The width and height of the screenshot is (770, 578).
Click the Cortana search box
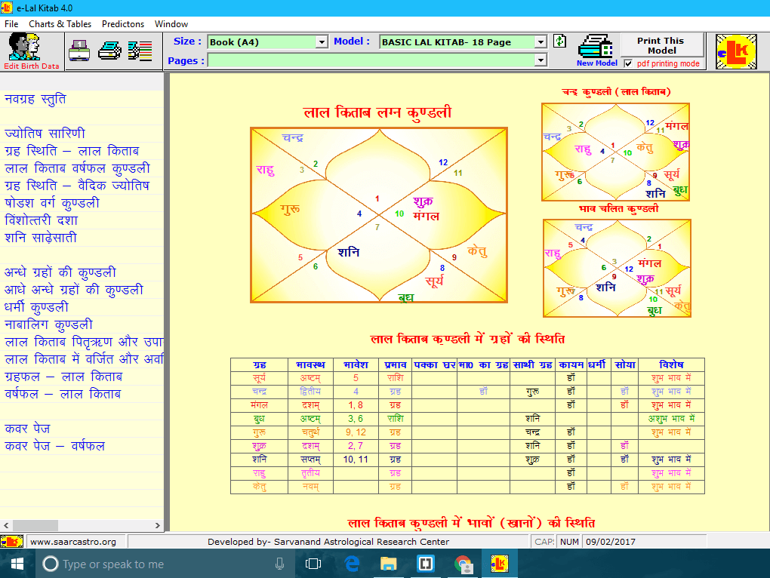[x=166, y=564]
